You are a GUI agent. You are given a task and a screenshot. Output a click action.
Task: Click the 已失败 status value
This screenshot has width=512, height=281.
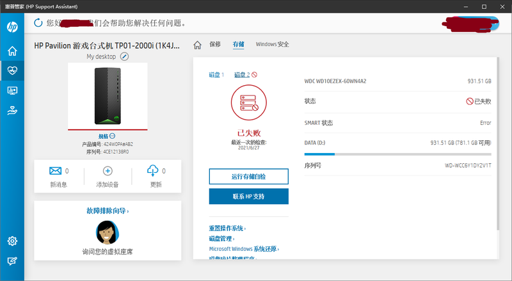(x=479, y=101)
